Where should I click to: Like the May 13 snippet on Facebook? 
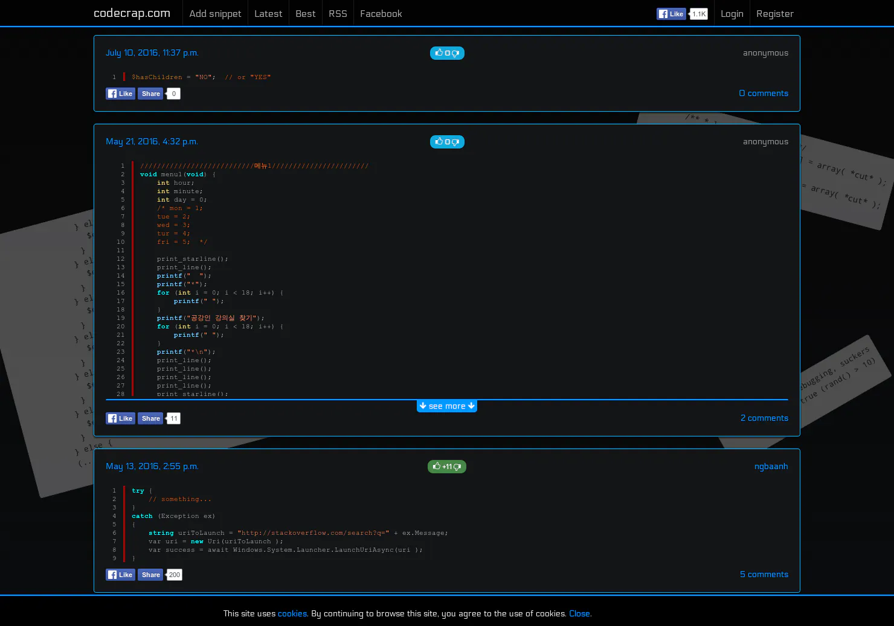pyautogui.click(x=120, y=575)
